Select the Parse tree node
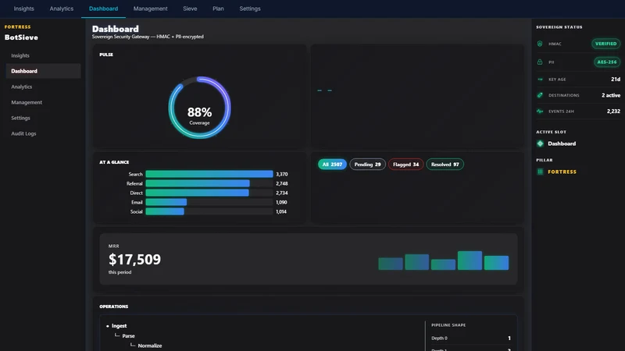 (128, 336)
